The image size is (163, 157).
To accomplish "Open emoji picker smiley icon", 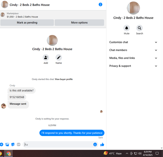I will 95,145.
